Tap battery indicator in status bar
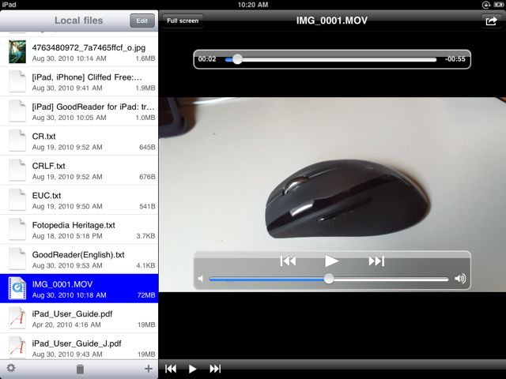506x379 pixels. pyautogui.click(x=498, y=5)
